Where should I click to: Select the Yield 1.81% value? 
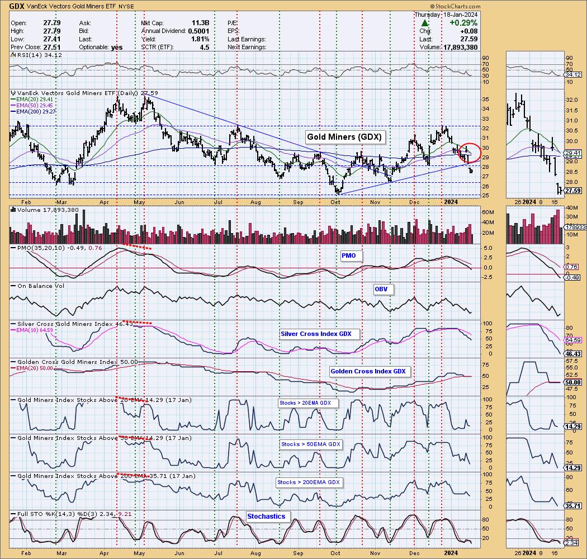coord(200,39)
